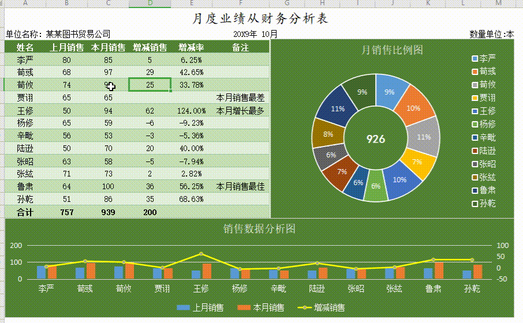
Task: Select 辛毗's 增减率 value -5.36%
Action: (x=191, y=136)
